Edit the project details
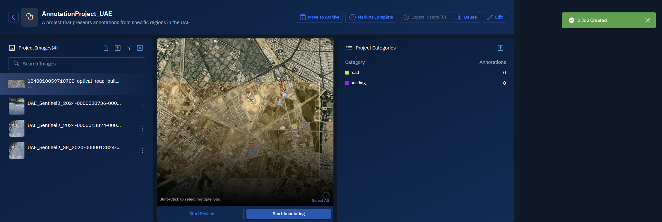Screen dimensions: 662x222 (494, 17)
